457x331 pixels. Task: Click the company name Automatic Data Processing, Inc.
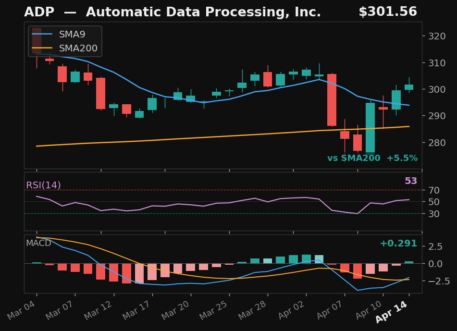tap(203, 12)
